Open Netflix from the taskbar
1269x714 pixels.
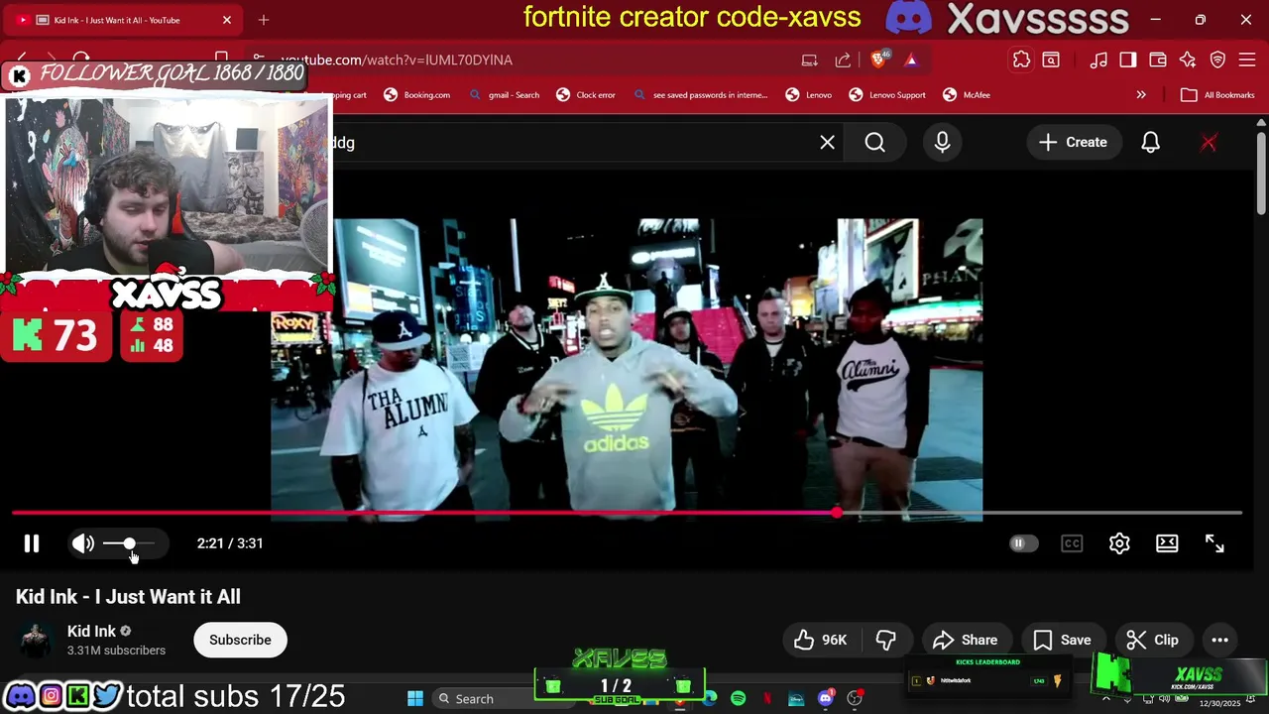766,699
